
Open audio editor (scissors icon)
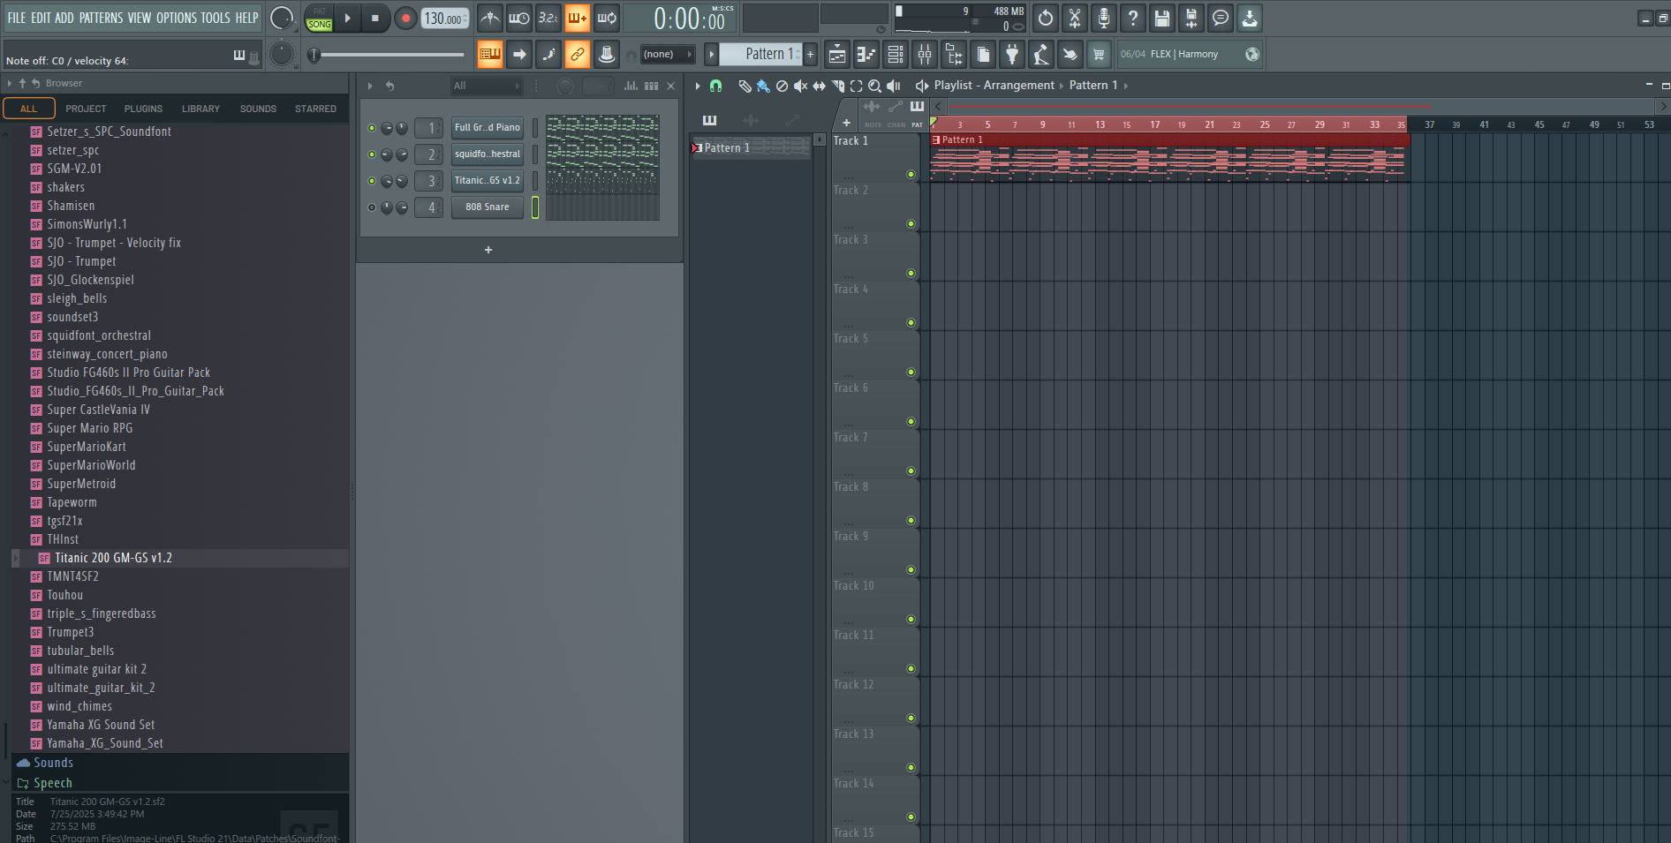click(1075, 18)
